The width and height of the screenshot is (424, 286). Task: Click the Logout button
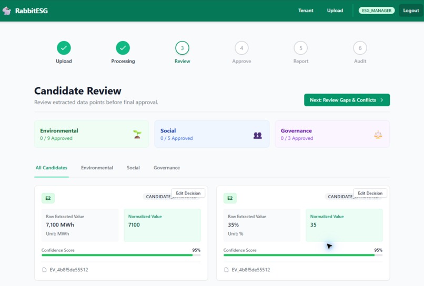(411, 11)
